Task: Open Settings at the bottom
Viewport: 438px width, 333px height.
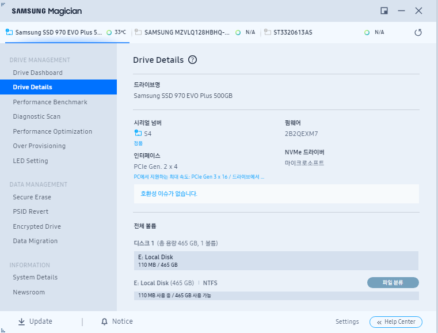Action: pyautogui.click(x=347, y=322)
